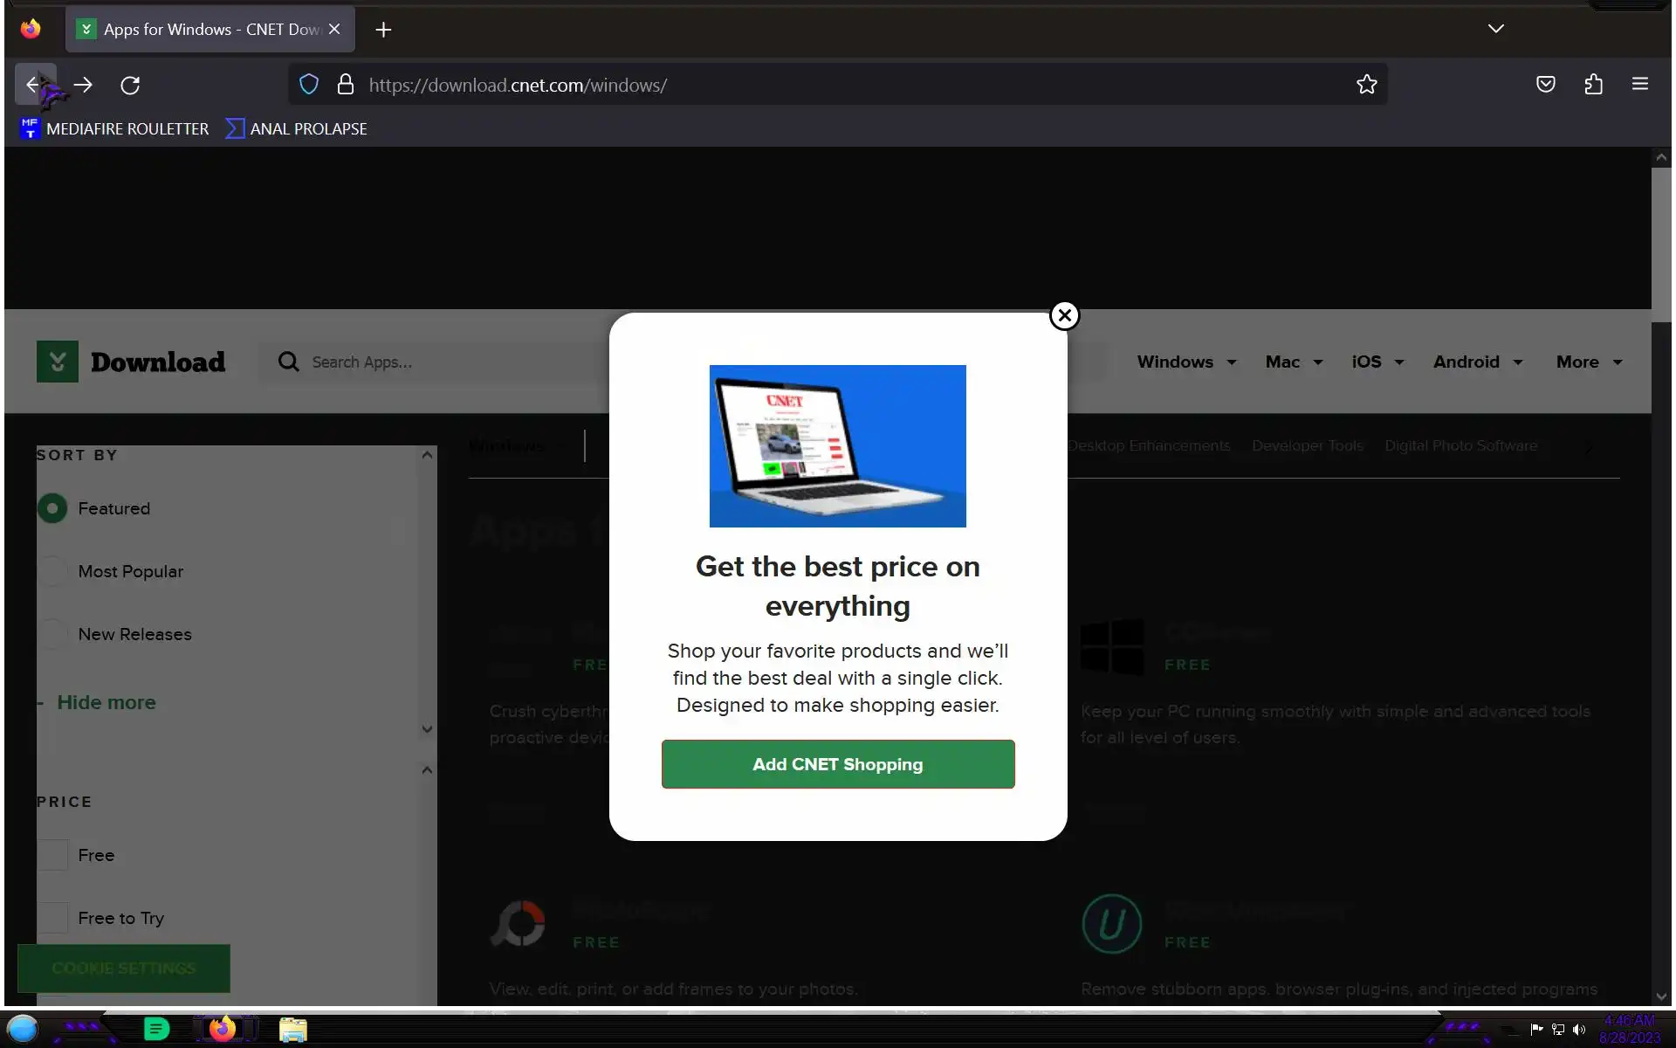Viewport: 1676px width, 1048px height.
Task: Open a new browser tab
Action: pyautogui.click(x=383, y=30)
